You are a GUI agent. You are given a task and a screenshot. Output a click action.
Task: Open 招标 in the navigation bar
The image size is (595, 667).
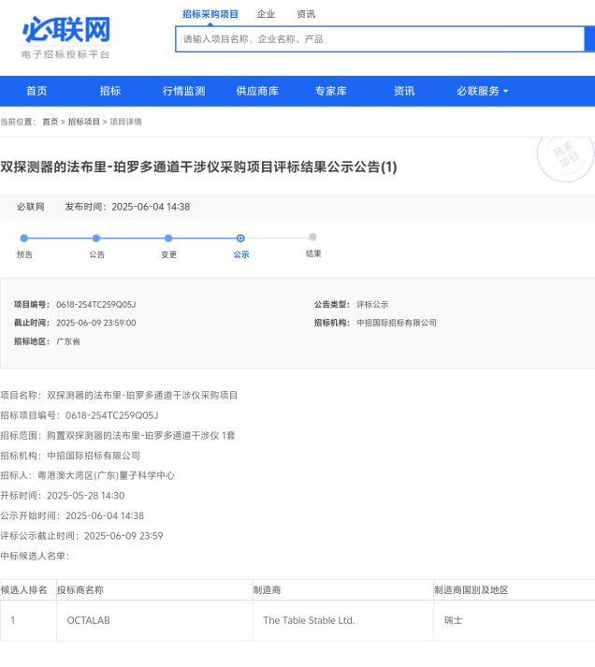(110, 91)
